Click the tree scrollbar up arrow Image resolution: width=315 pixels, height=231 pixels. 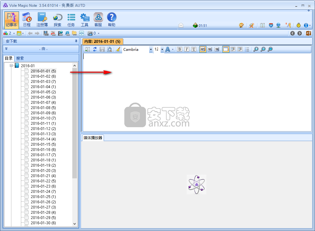click(x=74, y=66)
